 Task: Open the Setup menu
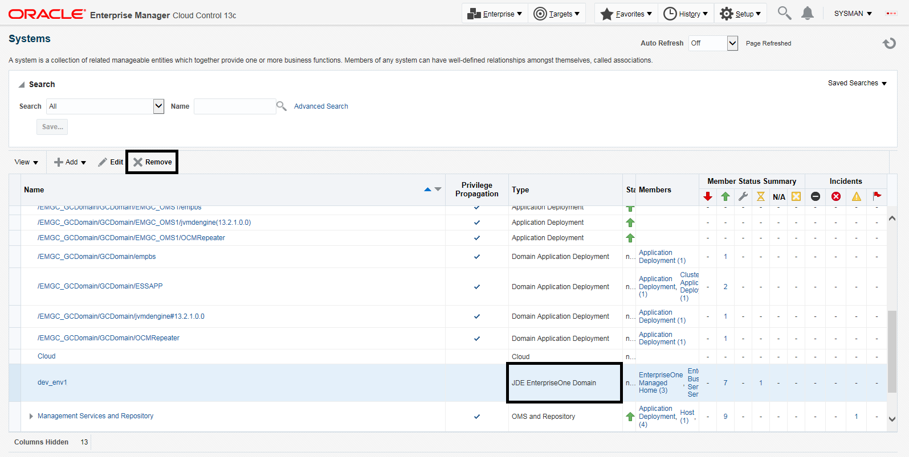740,14
